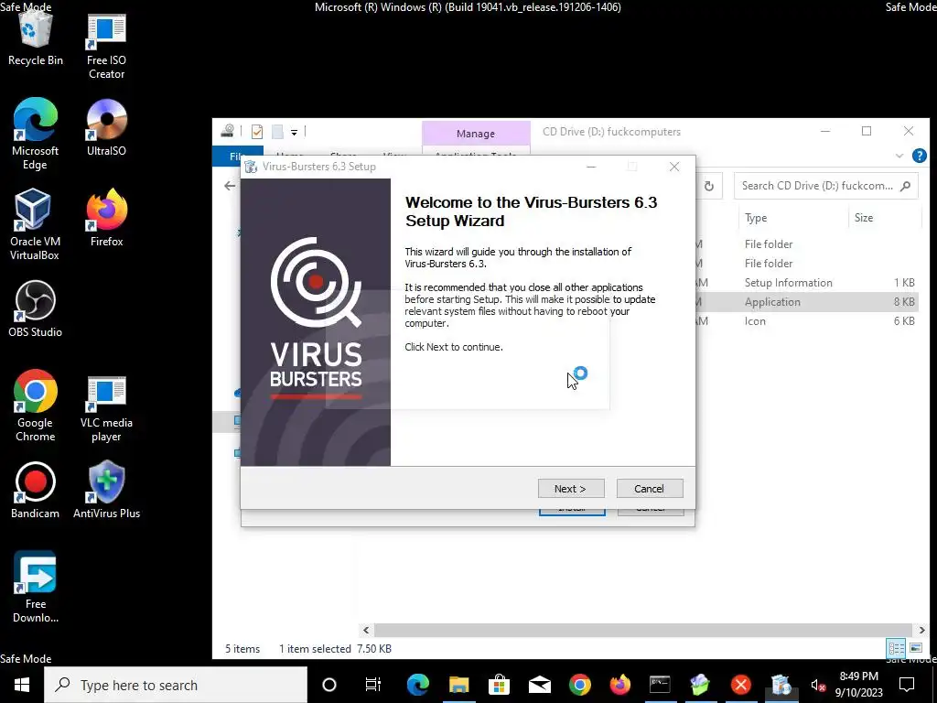
Task: Open the Windows Start menu
Action: point(22,685)
